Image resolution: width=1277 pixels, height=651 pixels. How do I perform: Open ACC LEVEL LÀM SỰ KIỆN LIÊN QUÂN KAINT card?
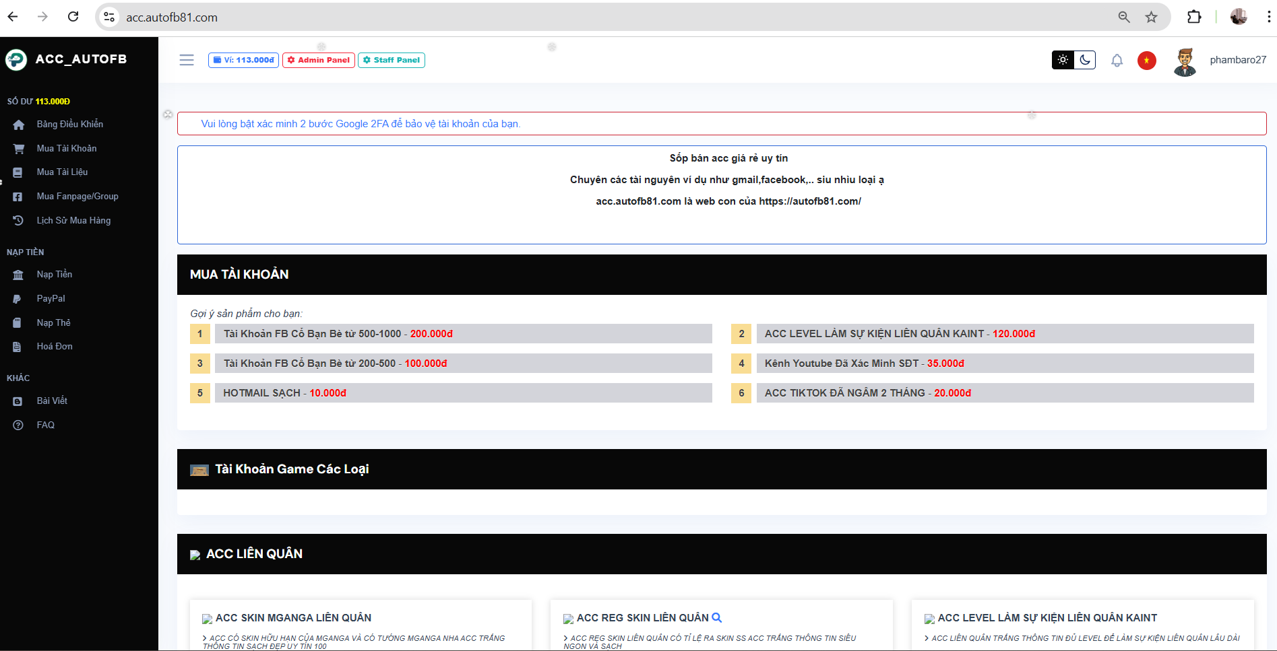[x=1047, y=618]
